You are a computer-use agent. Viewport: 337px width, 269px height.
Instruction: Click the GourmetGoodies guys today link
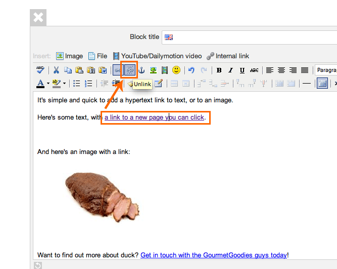click(x=214, y=255)
